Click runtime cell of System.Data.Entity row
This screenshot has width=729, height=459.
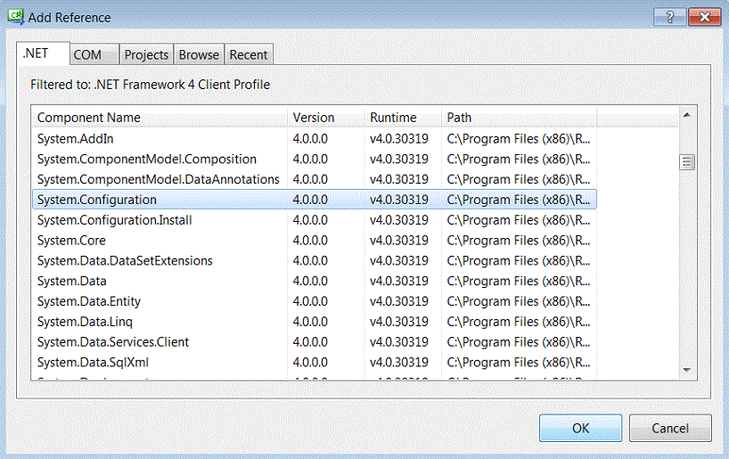[399, 301]
